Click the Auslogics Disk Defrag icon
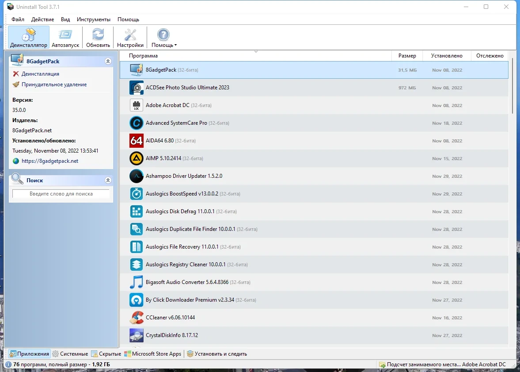 click(x=137, y=211)
